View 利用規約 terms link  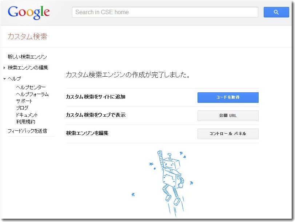click(x=25, y=122)
